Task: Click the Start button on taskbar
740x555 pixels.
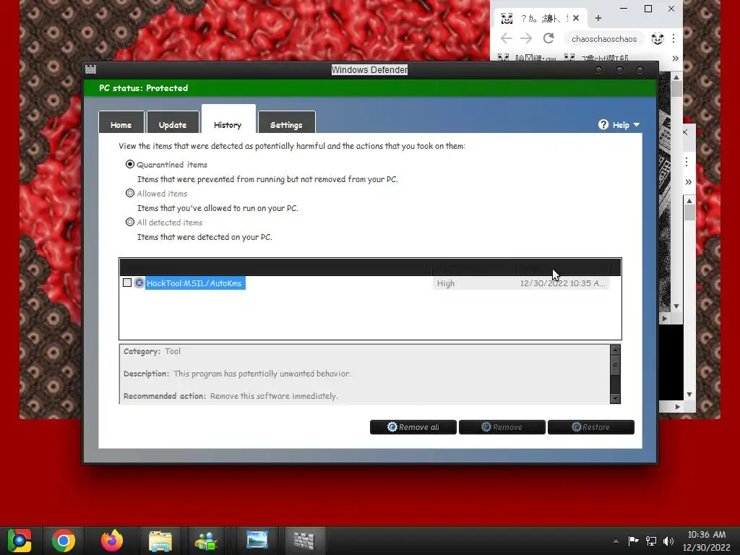Action: click(x=20, y=541)
